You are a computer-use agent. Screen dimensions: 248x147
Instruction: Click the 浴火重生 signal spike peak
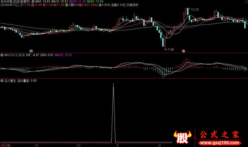[x=113, y=84]
